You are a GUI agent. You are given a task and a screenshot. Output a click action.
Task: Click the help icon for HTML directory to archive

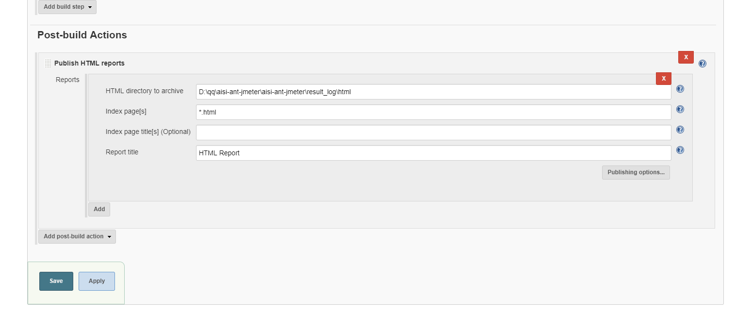[x=680, y=89]
